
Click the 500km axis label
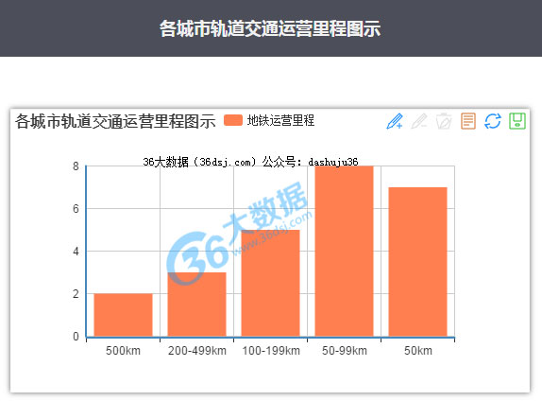(x=123, y=351)
